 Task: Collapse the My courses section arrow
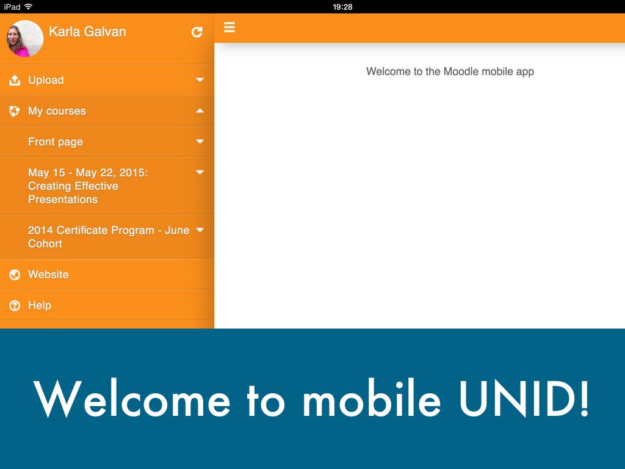click(200, 111)
